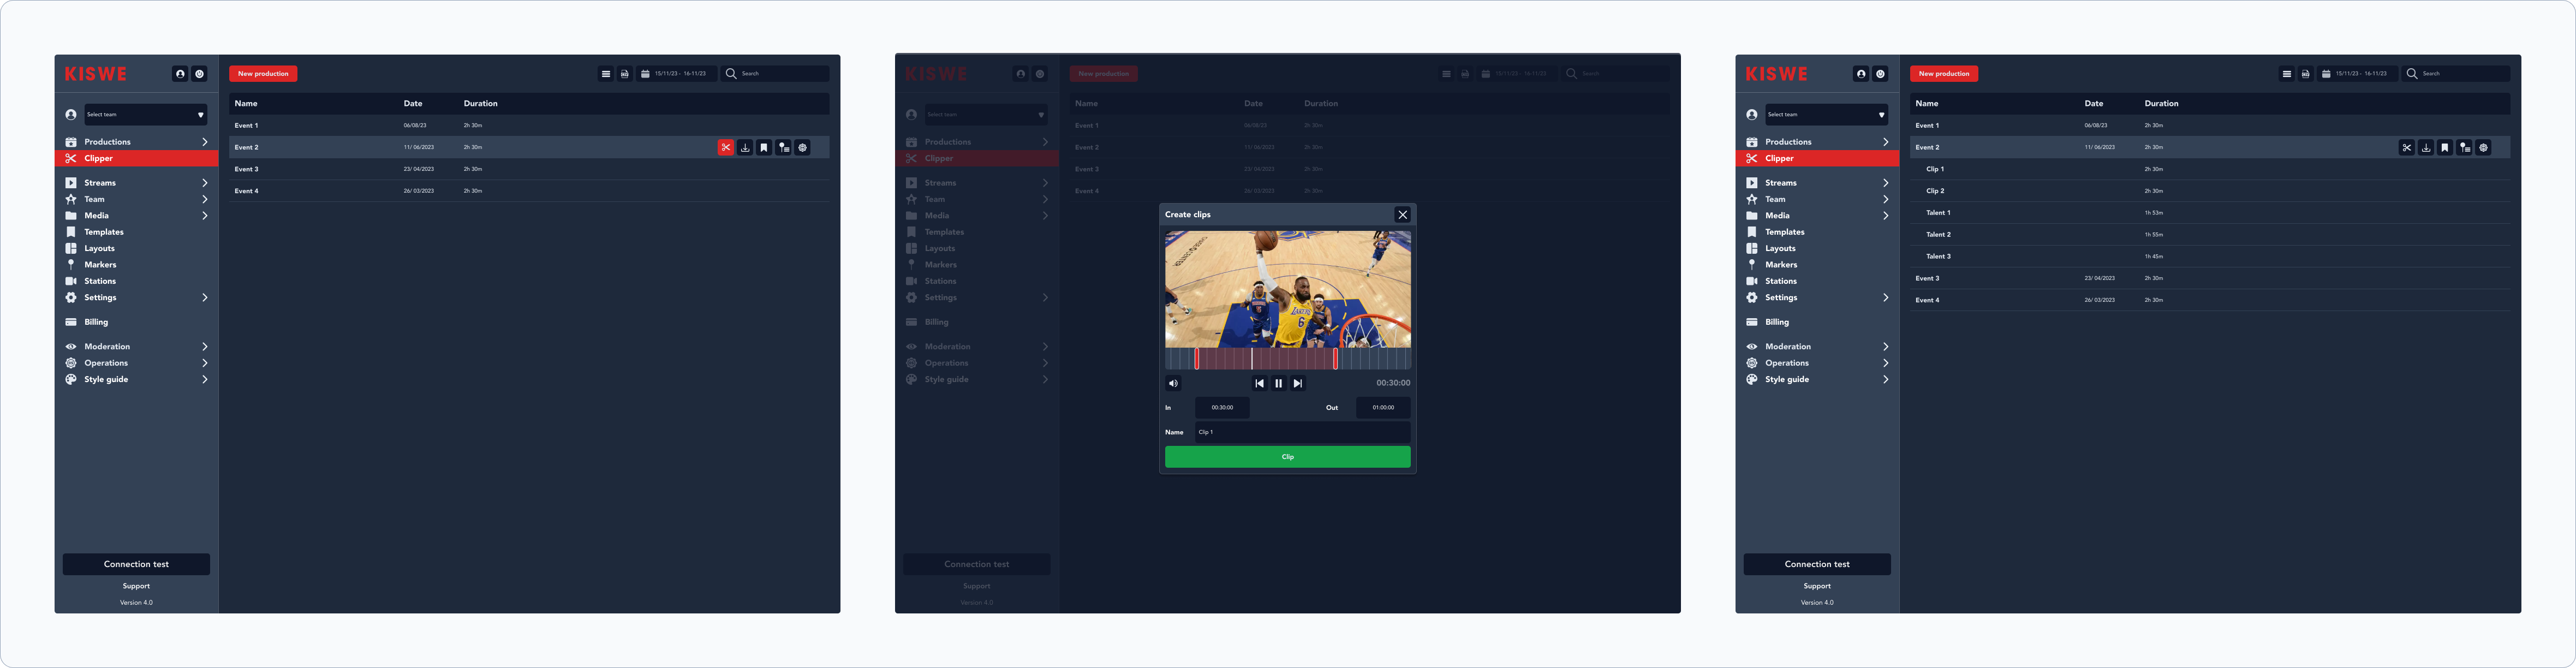
Task: Click the power icon beside KISWE logo, right screen
Action: coord(1881,74)
